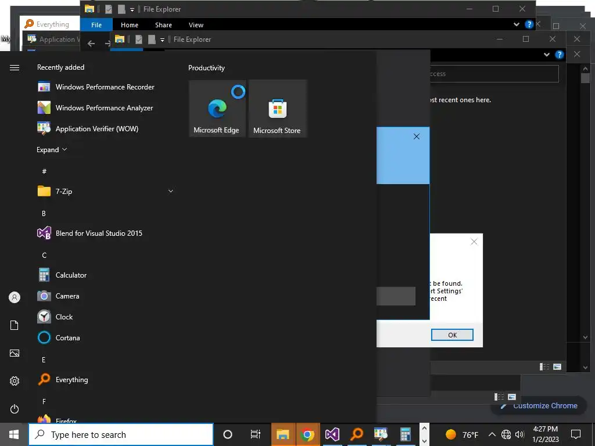
Task: Switch to Visual Studio on taskbar
Action: [332, 434]
